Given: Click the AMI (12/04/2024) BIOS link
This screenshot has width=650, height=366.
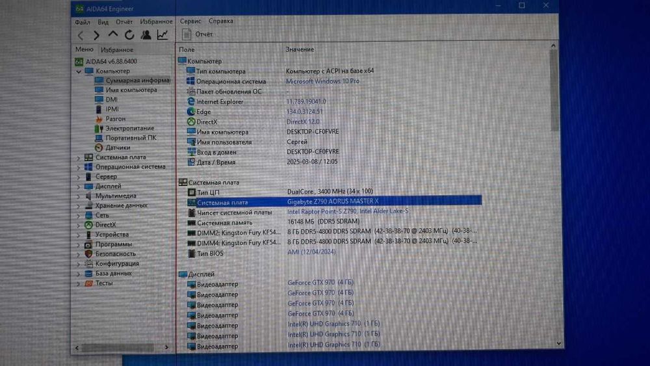Looking at the screenshot, I should click(311, 252).
